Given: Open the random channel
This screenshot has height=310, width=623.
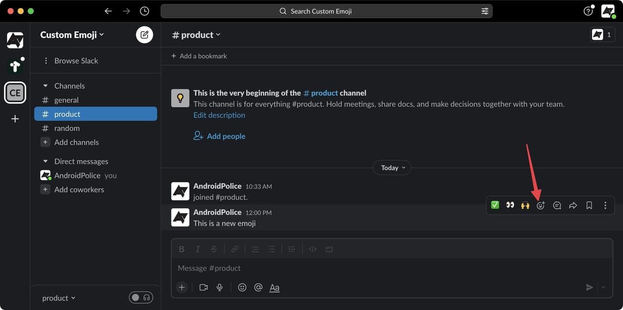Looking at the screenshot, I should pyautogui.click(x=67, y=128).
